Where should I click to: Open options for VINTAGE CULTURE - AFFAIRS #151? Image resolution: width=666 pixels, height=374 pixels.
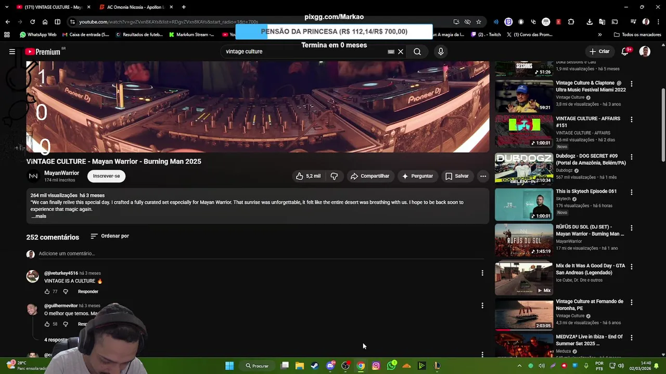coord(632,119)
